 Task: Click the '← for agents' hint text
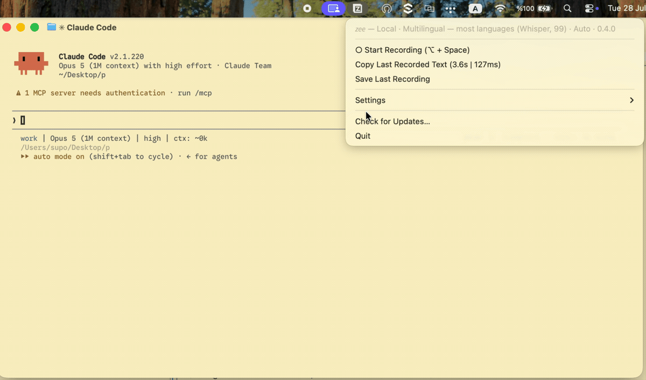pos(212,156)
